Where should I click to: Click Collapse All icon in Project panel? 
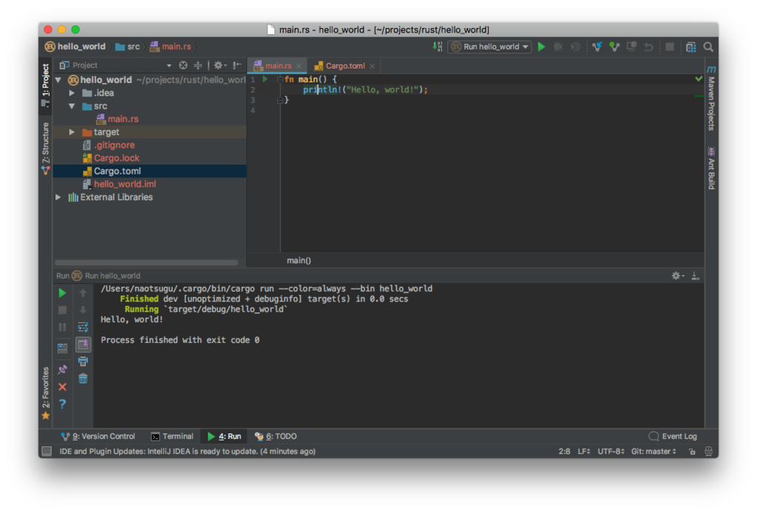click(x=198, y=65)
